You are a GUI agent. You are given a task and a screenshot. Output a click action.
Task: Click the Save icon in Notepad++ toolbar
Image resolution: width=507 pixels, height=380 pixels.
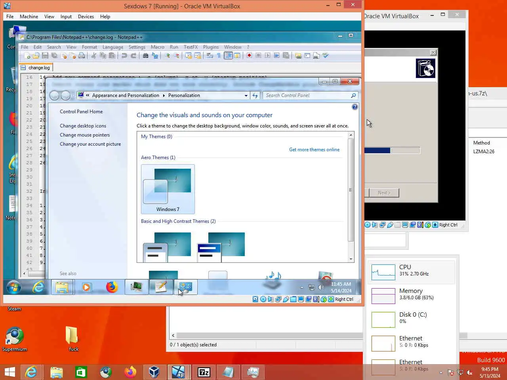45,55
